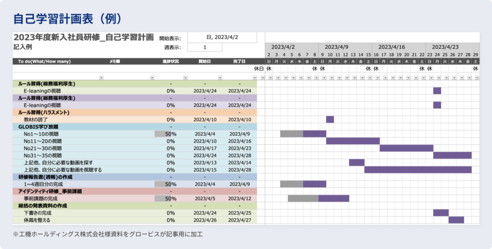
Task: Select the 2023/4/23 week header
Action: (x=445, y=47)
